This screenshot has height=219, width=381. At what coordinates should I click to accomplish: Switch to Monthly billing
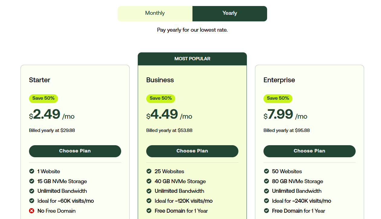[155, 14]
